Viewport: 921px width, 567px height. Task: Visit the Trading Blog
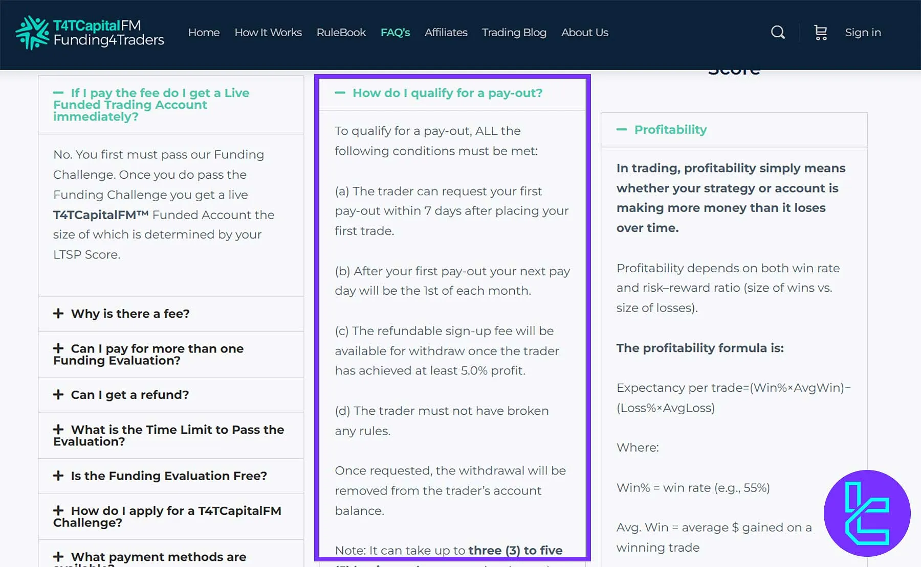pos(514,32)
